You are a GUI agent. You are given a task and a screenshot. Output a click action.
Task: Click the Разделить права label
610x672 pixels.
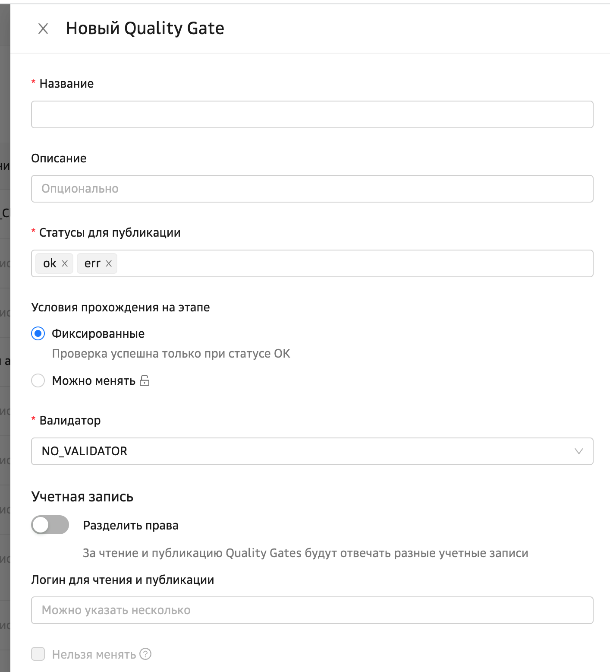(131, 526)
